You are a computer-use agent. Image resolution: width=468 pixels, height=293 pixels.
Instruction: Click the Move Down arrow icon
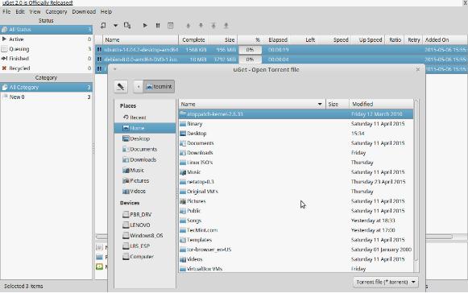[x=201, y=26]
